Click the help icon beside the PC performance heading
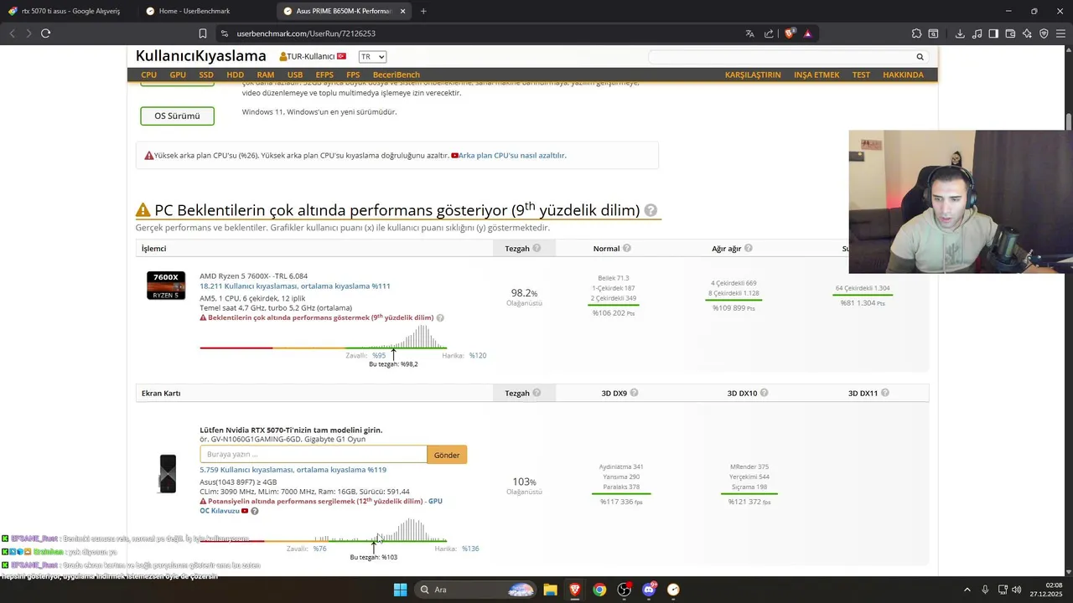Viewport: 1073px width, 603px height. pos(651,210)
